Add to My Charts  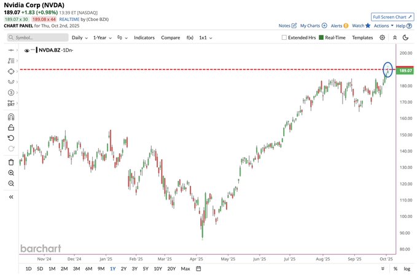pos(314,26)
